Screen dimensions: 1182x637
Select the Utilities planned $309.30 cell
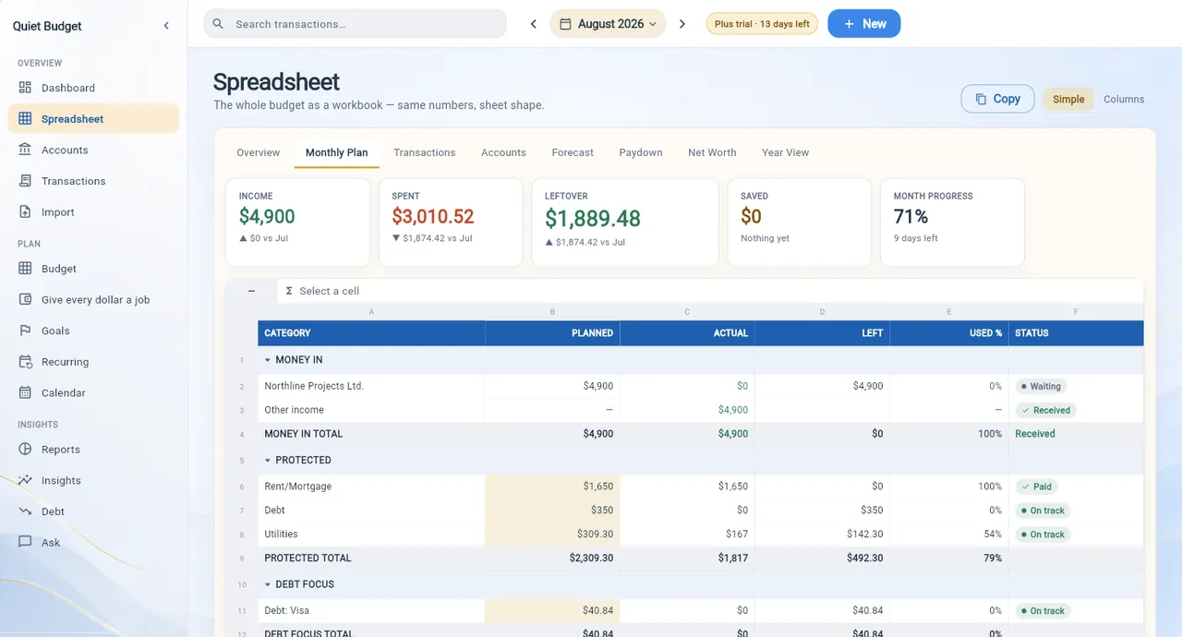(x=552, y=535)
